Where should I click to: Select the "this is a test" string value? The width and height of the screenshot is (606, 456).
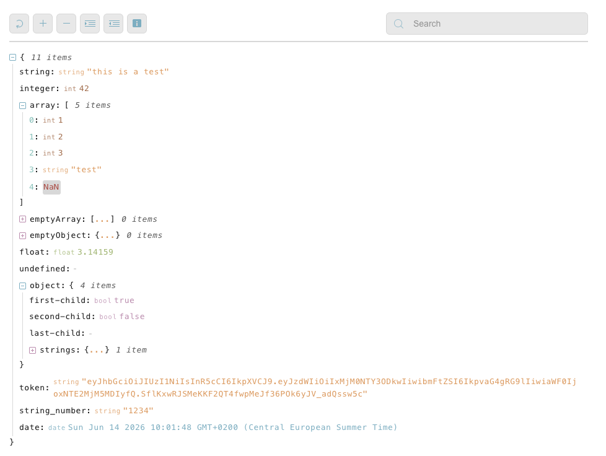128,72
